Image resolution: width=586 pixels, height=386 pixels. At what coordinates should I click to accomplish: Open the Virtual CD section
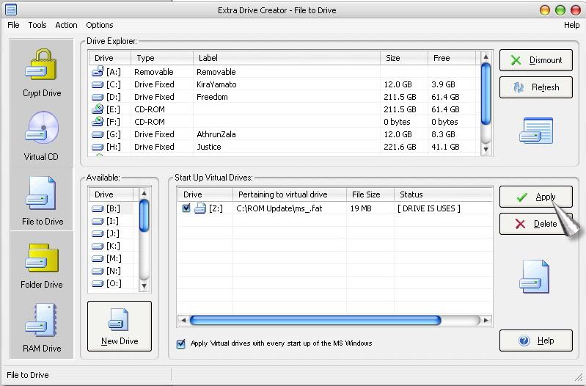tap(41, 135)
